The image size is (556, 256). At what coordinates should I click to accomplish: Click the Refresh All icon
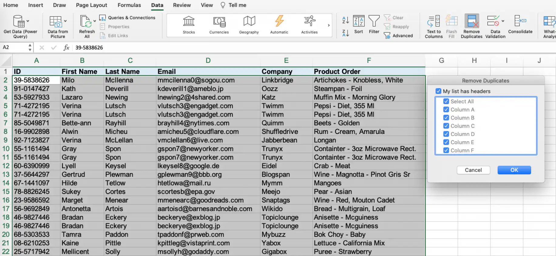(x=86, y=21)
